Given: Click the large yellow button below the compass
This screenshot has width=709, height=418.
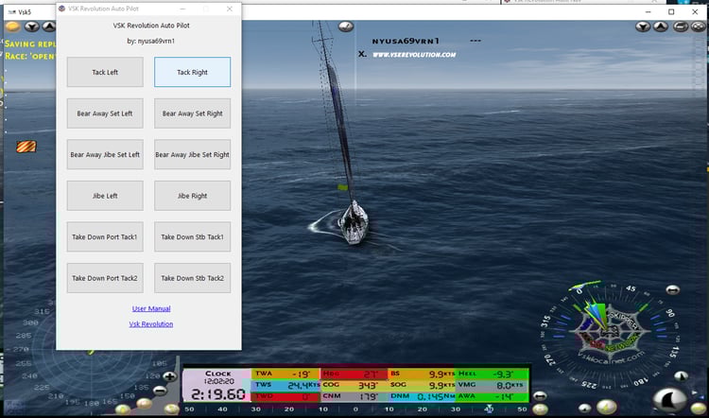Looking at the screenshot, I should (x=607, y=407).
